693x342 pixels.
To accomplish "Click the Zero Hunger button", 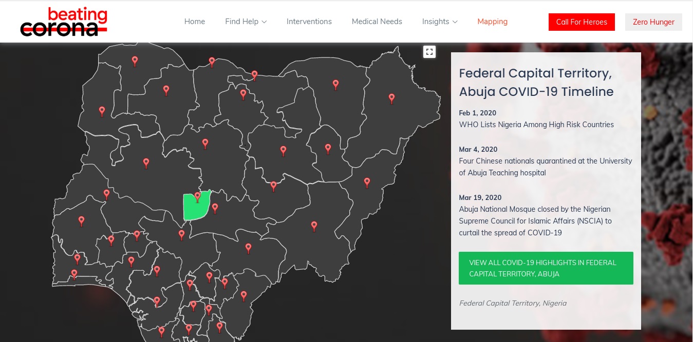I will (x=653, y=22).
